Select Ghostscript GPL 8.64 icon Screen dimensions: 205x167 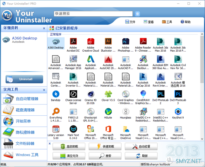91,112
